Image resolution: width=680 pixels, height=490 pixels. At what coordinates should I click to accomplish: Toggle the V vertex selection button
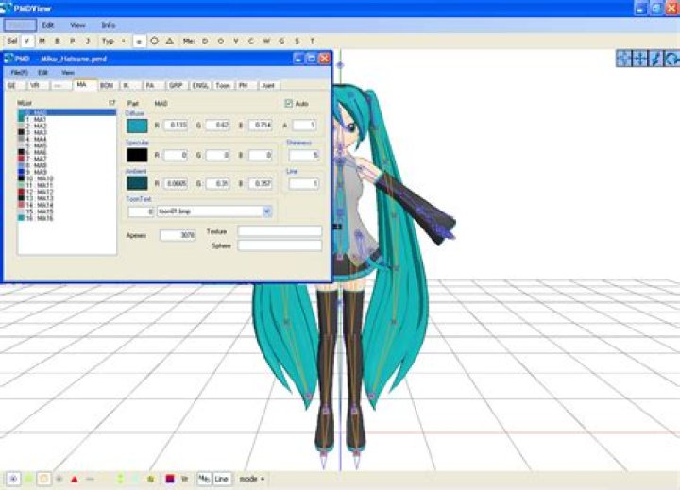26,42
